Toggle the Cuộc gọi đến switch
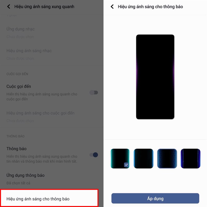This screenshot has height=207, width=207. coord(94,92)
